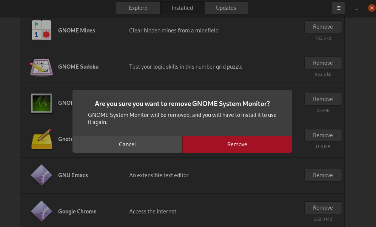
Task: Click the 11.6 MB size label
Action: [x=323, y=147]
